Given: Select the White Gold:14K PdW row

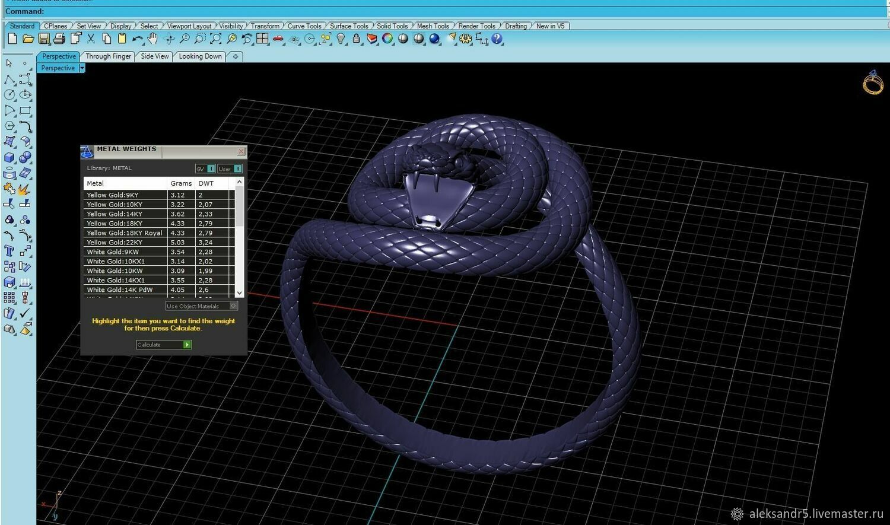Looking at the screenshot, I should coord(159,289).
